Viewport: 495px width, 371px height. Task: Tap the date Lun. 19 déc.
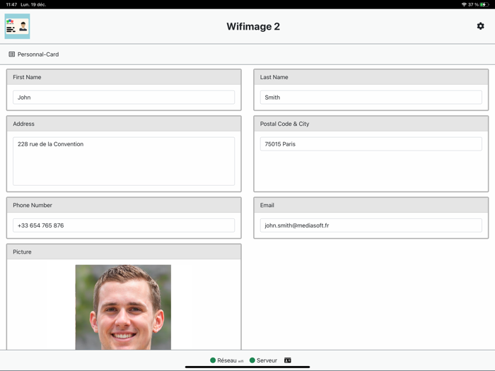(33, 4)
